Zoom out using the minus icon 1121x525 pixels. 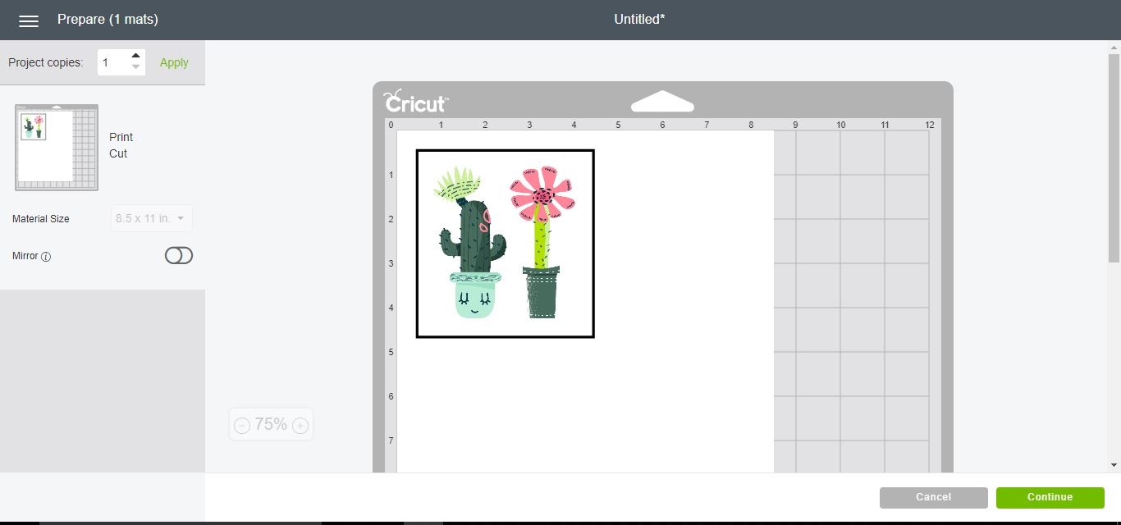point(241,424)
